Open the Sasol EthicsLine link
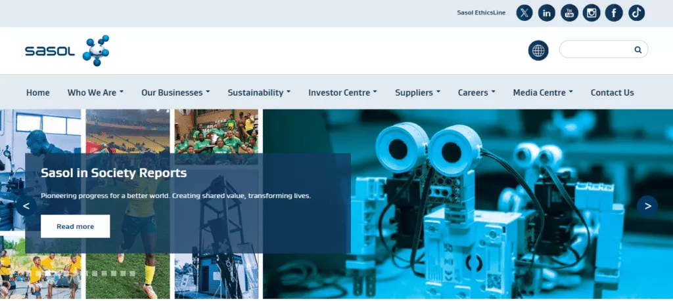The width and height of the screenshot is (673, 301). (x=481, y=13)
